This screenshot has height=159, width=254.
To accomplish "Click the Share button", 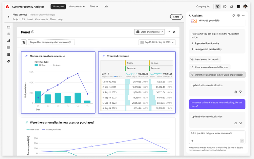I will 176,17.
